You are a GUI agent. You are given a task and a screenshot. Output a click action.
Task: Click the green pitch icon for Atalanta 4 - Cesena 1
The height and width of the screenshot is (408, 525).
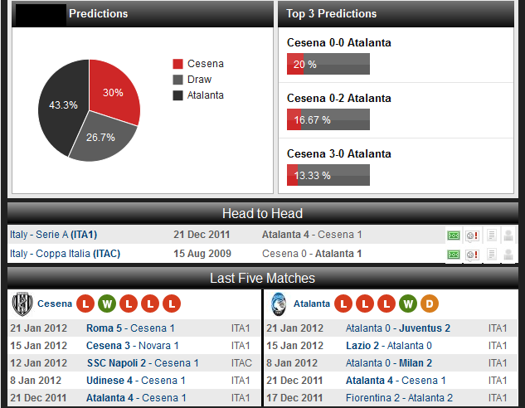[453, 235]
